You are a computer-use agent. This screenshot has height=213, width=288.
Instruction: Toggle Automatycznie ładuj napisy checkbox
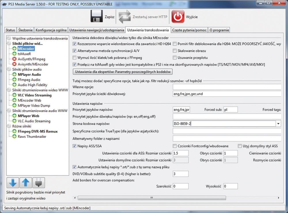coord(74,167)
